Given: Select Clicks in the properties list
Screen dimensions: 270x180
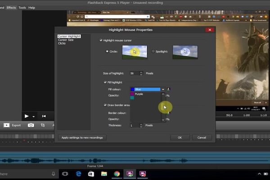Looking at the screenshot, I should point(62,43).
